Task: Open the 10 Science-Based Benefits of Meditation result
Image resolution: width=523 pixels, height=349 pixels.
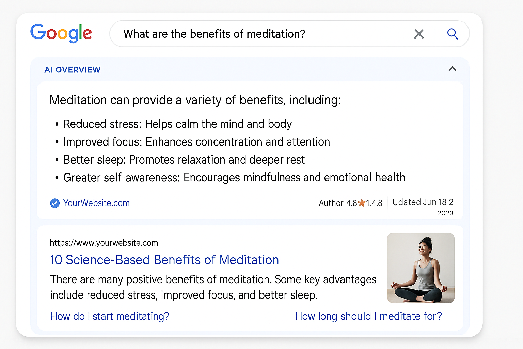Action: click(x=164, y=260)
